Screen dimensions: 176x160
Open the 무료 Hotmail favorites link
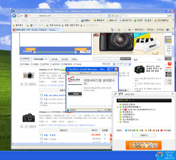coord(53,25)
